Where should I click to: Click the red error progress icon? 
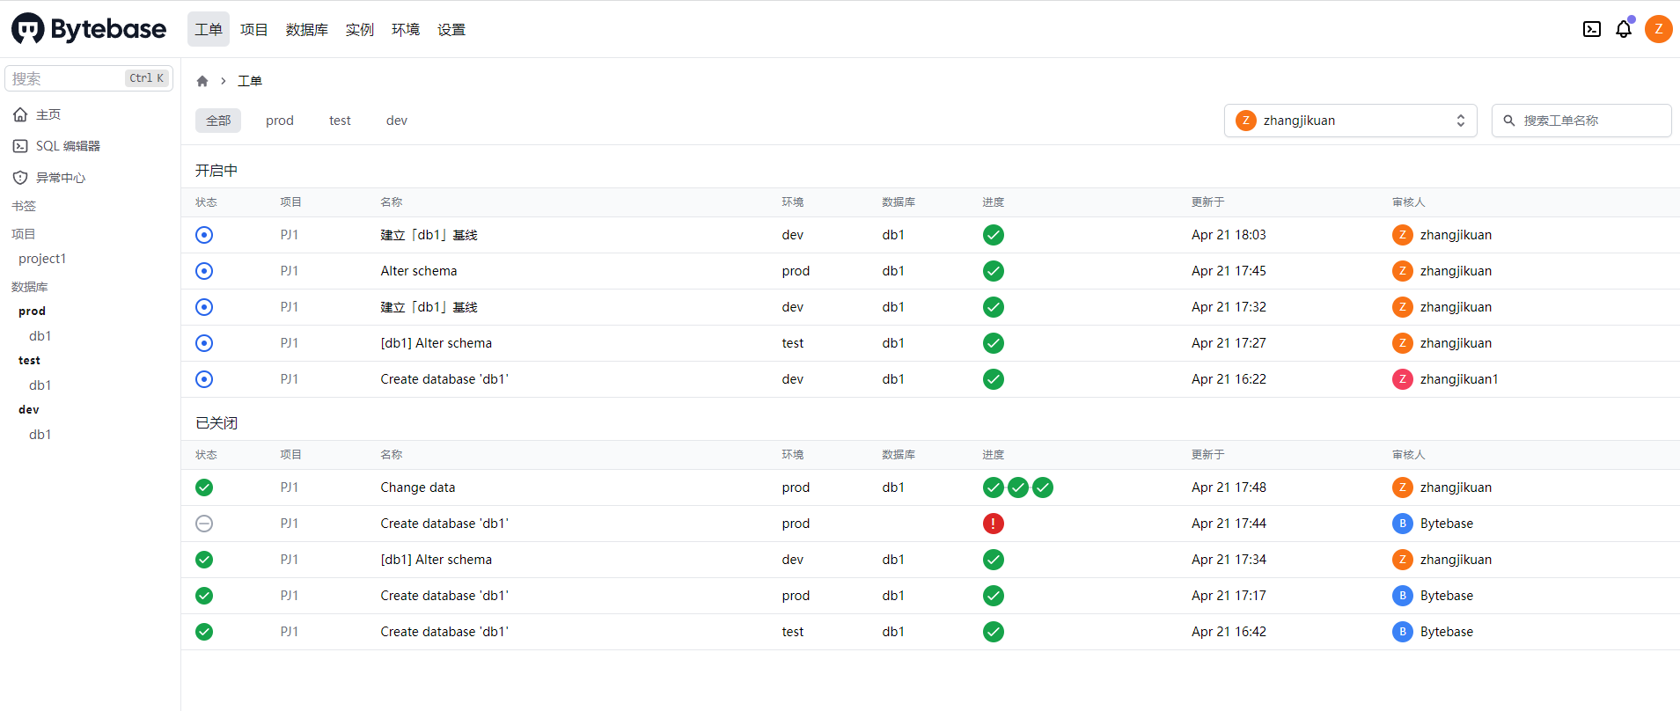(994, 524)
